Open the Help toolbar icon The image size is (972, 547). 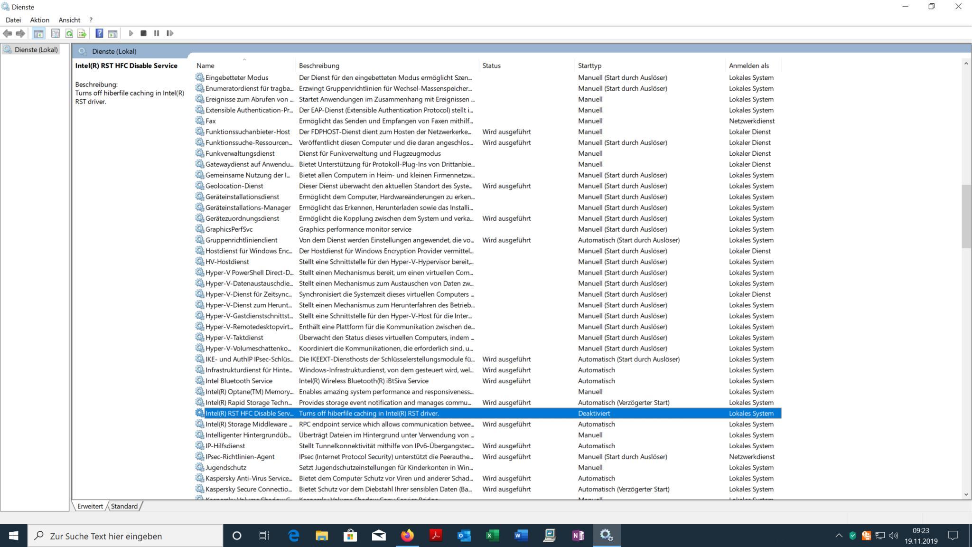[x=99, y=33]
